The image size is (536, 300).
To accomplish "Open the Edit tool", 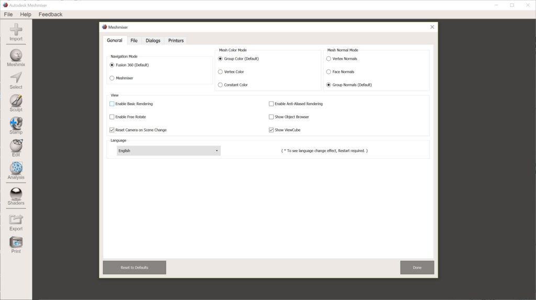I will pyautogui.click(x=16, y=148).
